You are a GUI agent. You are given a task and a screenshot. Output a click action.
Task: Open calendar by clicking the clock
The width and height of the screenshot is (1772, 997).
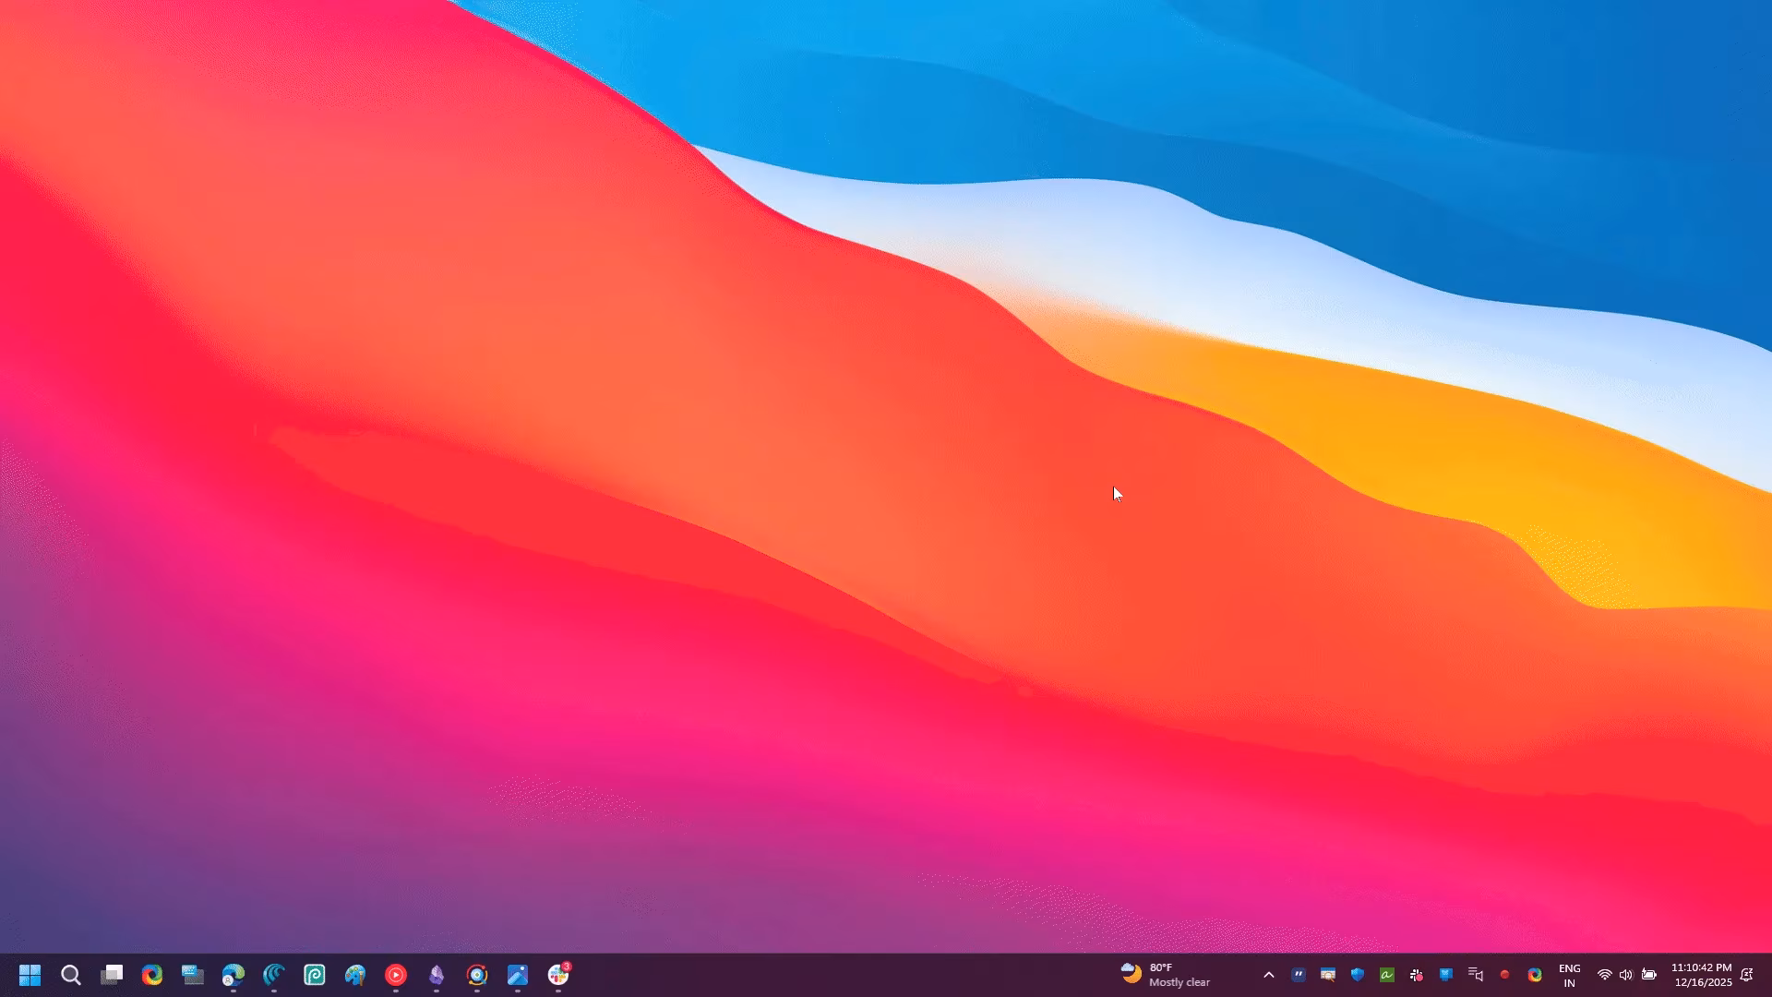coord(1703,974)
